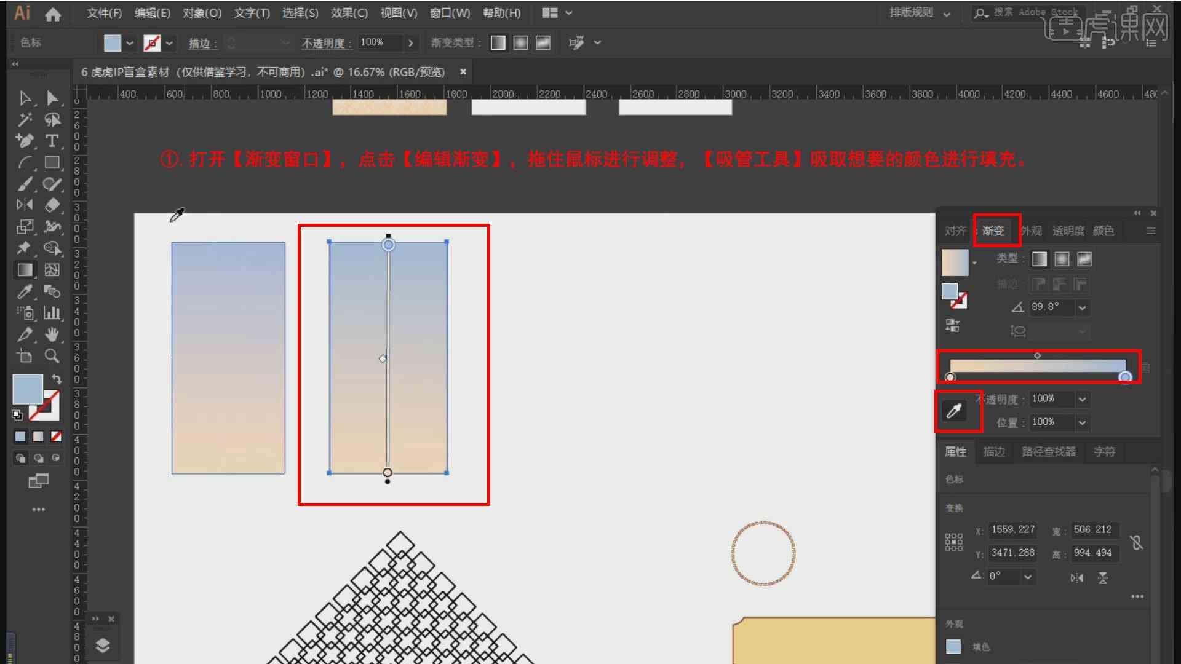Viewport: 1181px width, 664px height.
Task: Set toolbar fill to none
Action: (x=56, y=437)
